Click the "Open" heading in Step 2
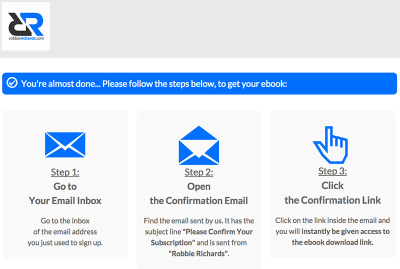Viewport: 400px width, 269px height. click(198, 186)
